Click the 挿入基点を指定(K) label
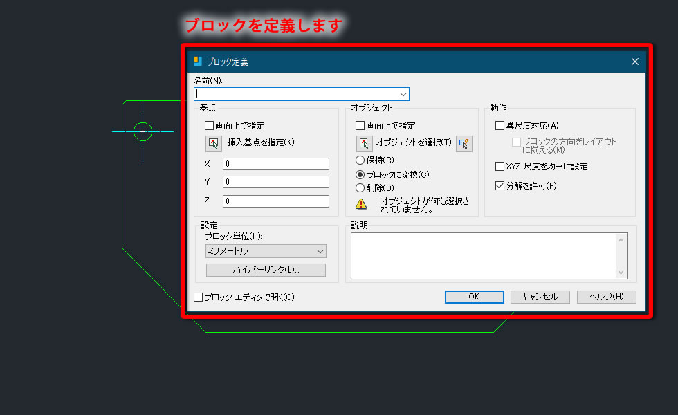Viewport: 678px width, 415px height. tap(261, 142)
